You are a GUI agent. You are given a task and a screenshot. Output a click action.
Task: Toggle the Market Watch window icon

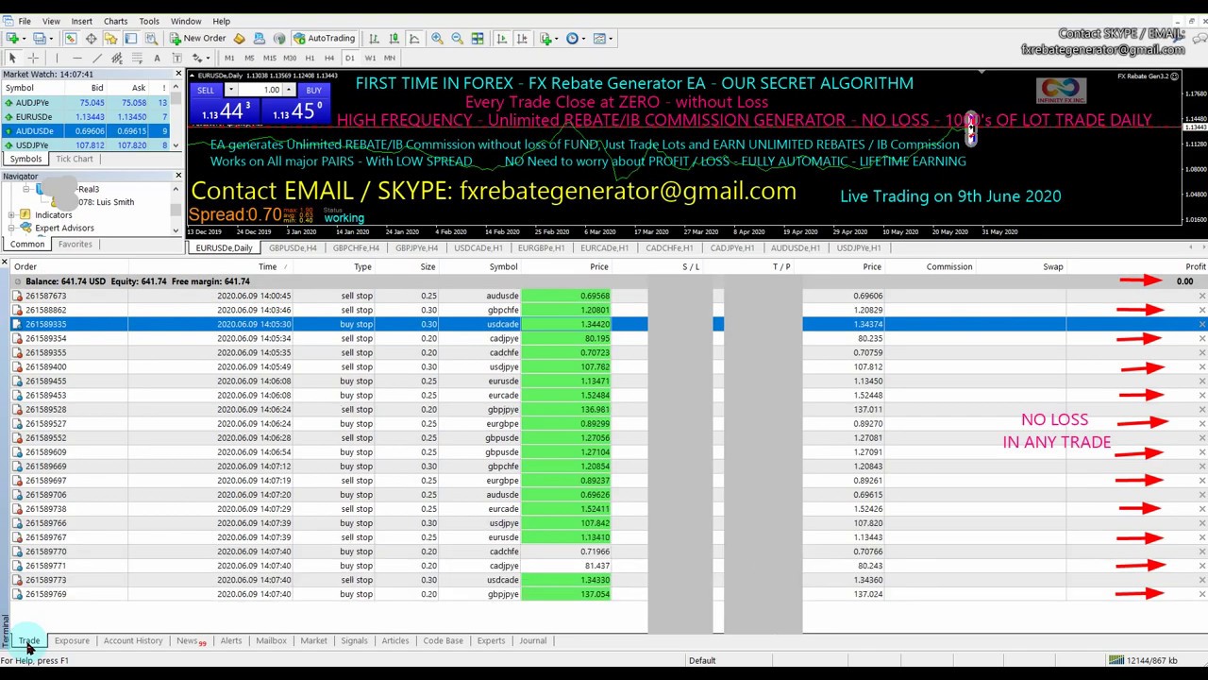(70, 39)
